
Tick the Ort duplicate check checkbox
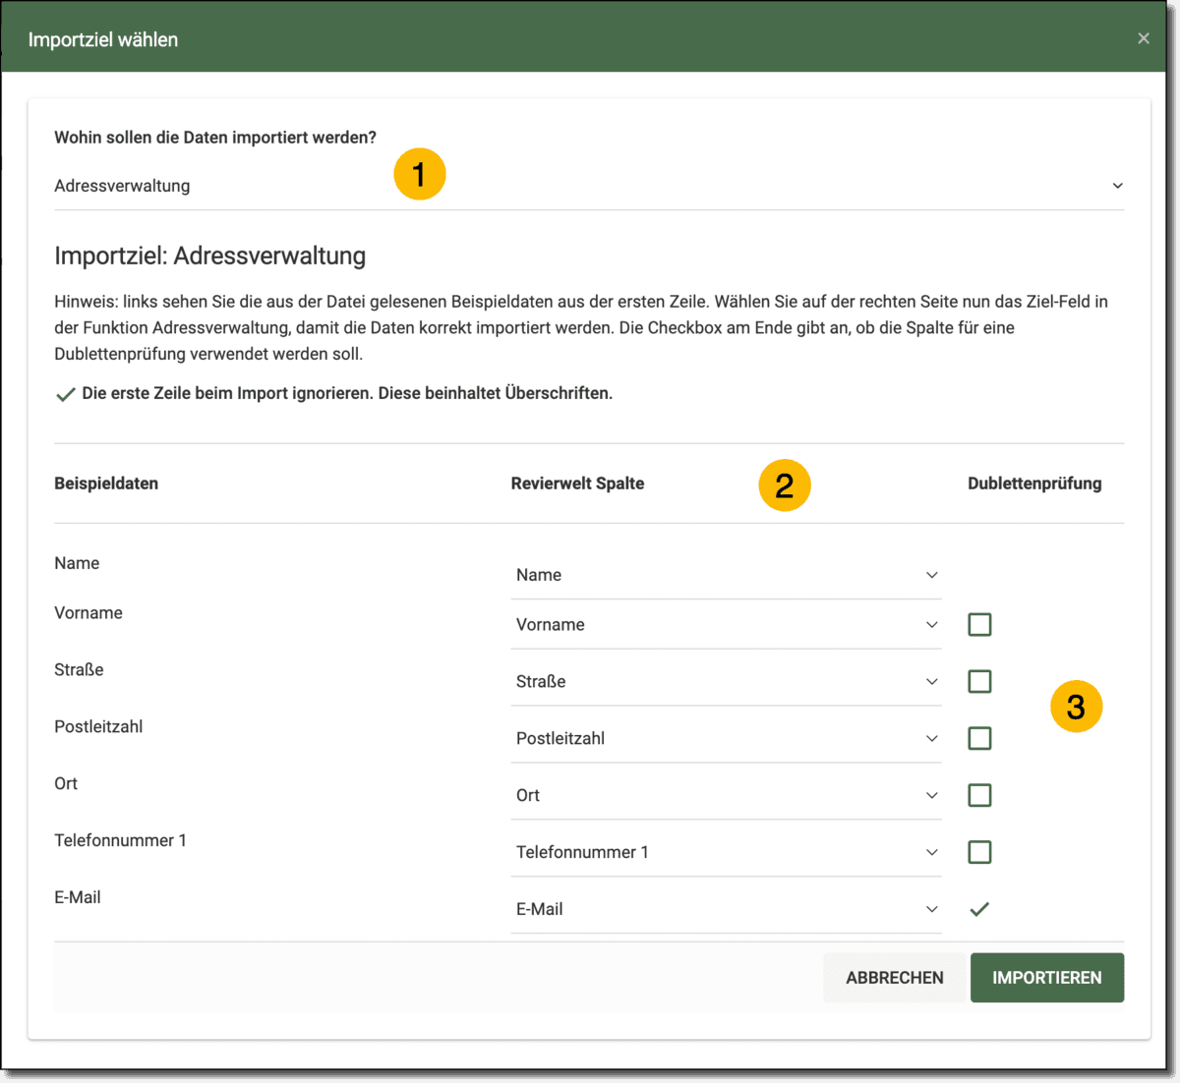[979, 796]
